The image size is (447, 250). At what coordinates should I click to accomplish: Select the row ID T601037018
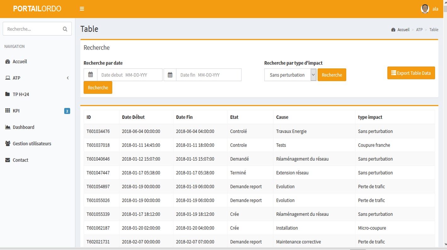tap(98, 145)
